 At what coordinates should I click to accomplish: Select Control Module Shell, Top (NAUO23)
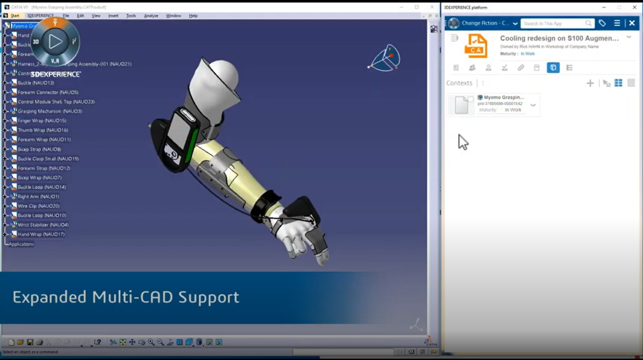56,102
